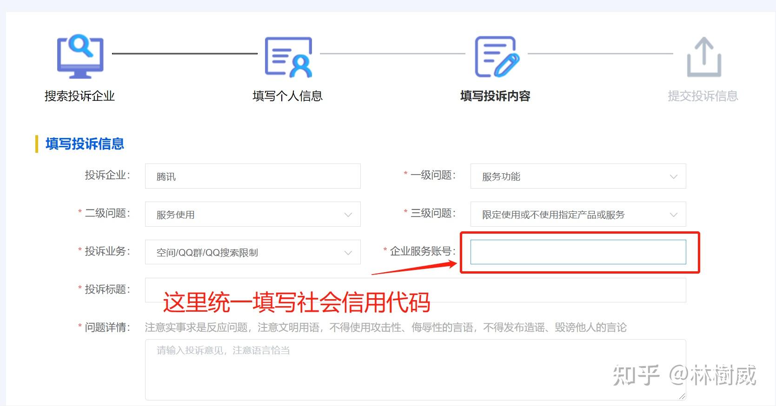Image resolution: width=776 pixels, height=406 pixels.
Task: Click the chevron arrow in 投诉业务 box
Action: point(348,253)
